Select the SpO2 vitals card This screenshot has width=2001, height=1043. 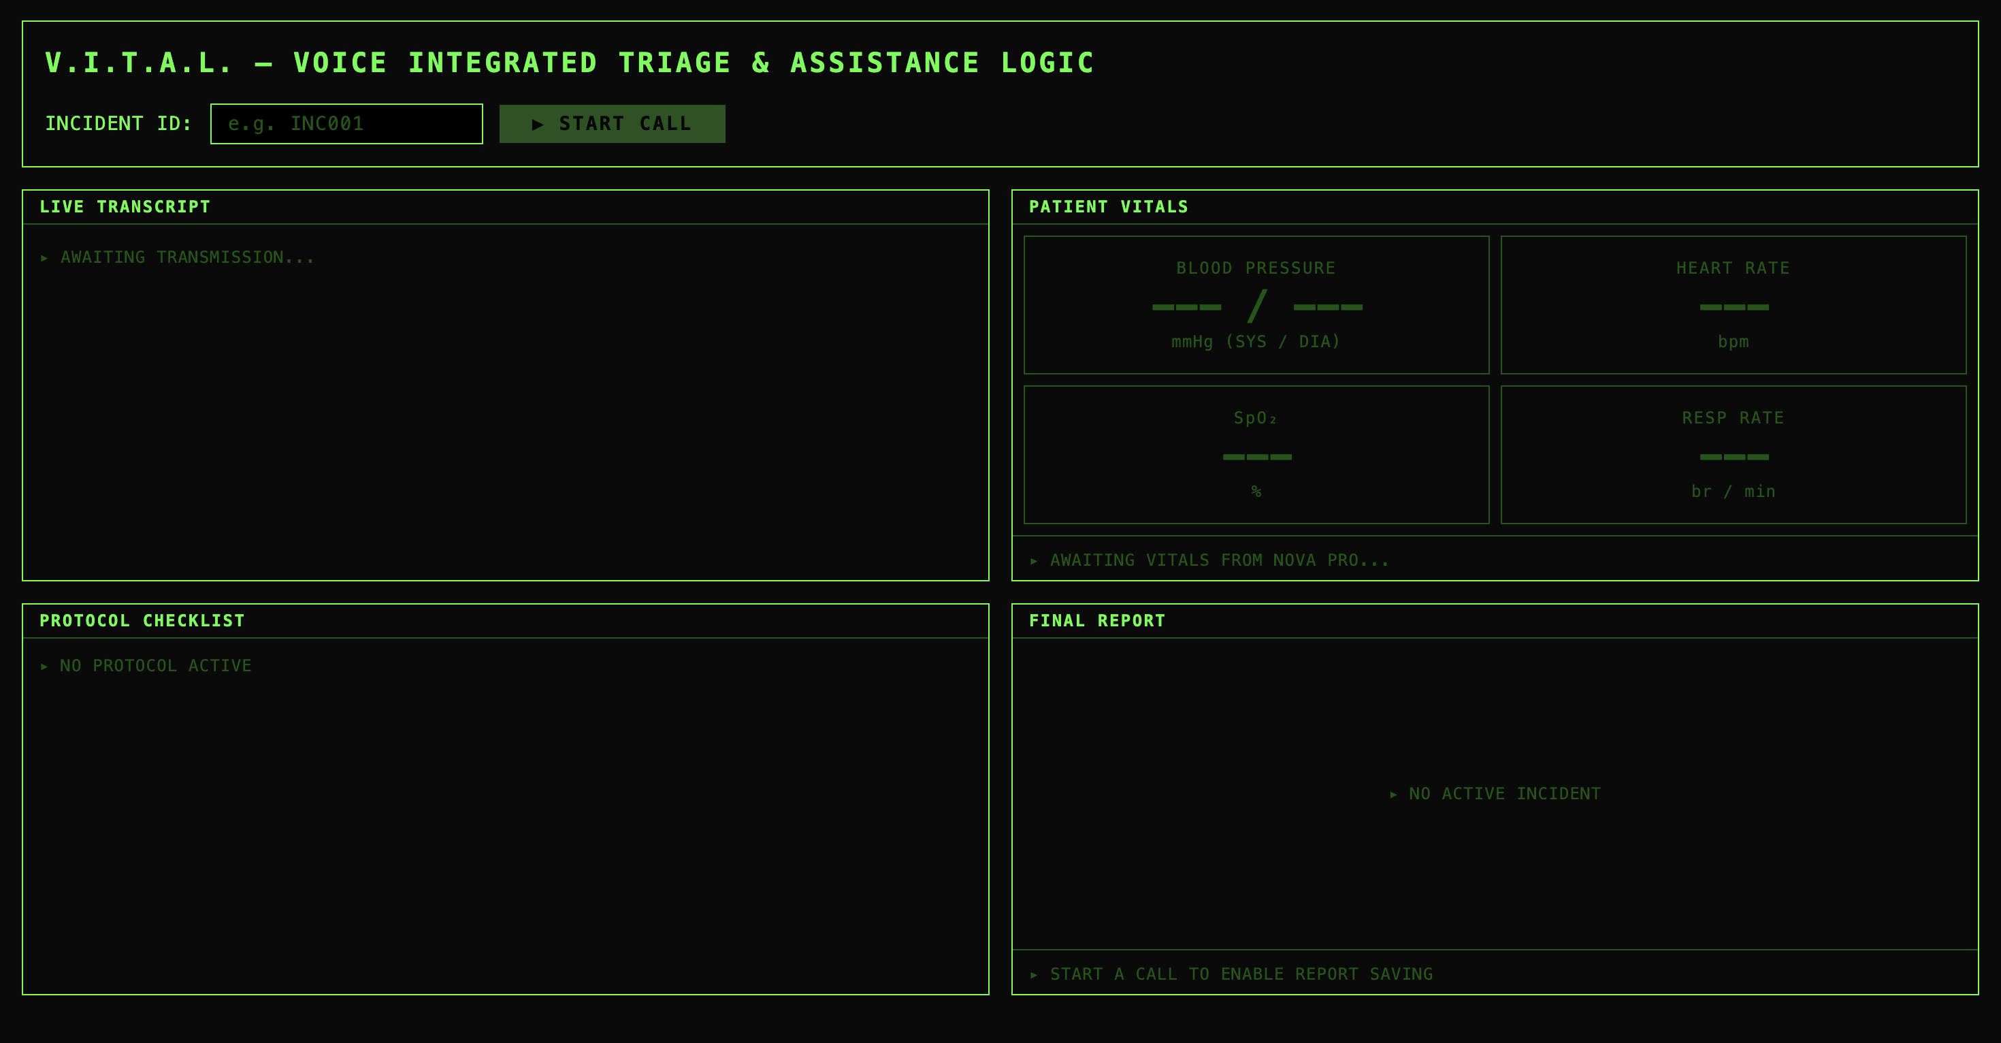[1255, 455]
